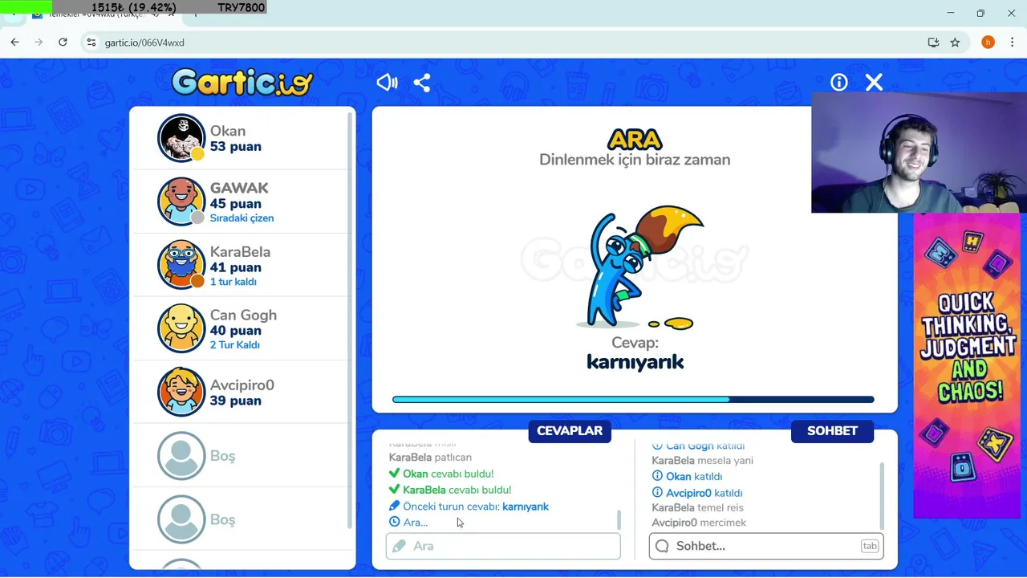This screenshot has height=578, width=1027.
Task: Exit the room with the X icon
Action: click(874, 82)
